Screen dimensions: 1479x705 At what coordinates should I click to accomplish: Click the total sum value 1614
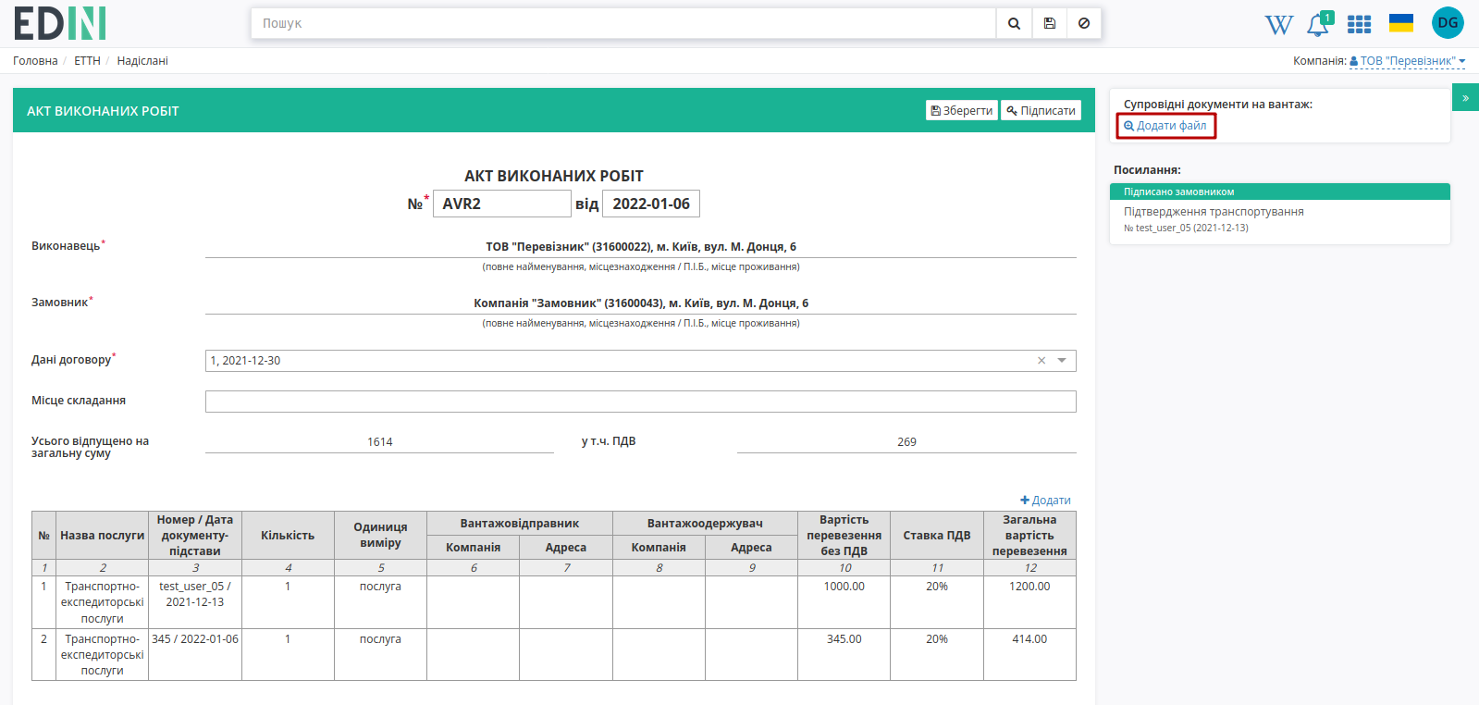(x=379, y=442)
